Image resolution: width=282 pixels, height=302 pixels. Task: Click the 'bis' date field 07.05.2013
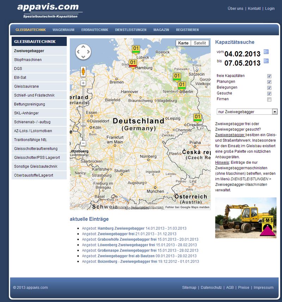pyautogui.click(x=243, y=63)
